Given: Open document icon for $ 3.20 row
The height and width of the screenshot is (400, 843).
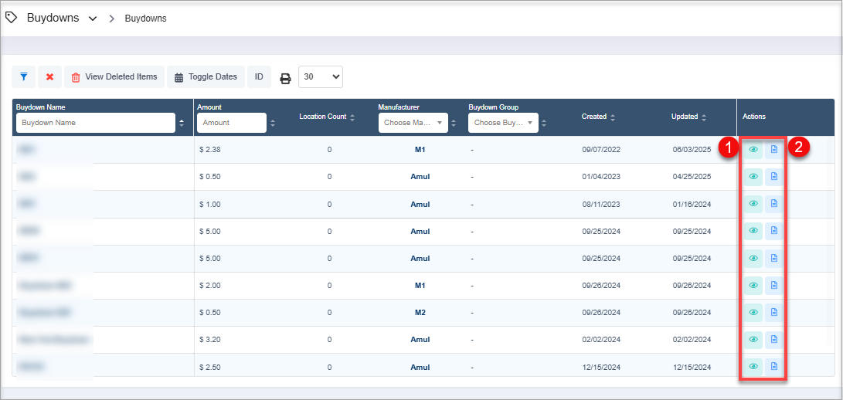Looking at the screenshot, I should [x=774, y=339].
